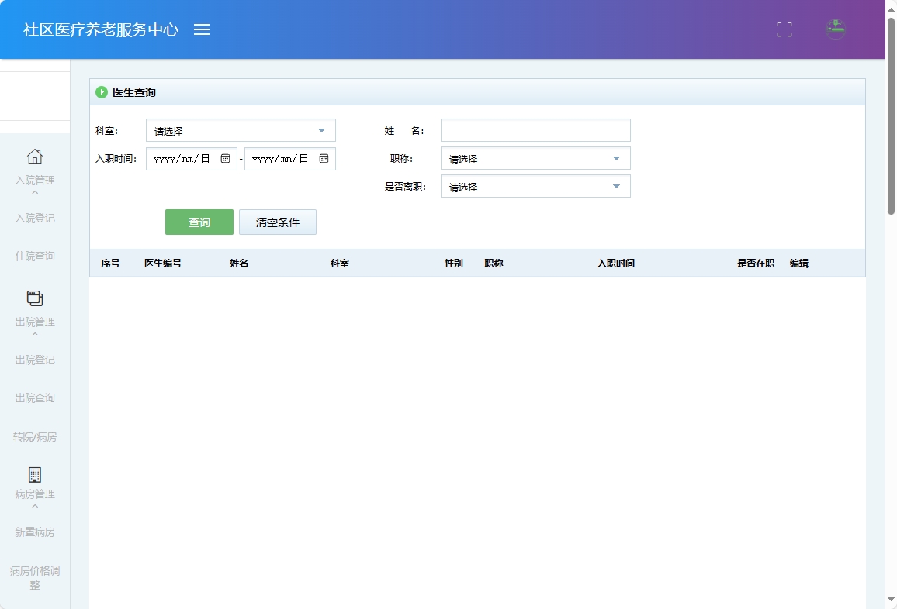897x609 pixels.
Task: Click the user avatar in the header
Action: (x=835, y=29)
